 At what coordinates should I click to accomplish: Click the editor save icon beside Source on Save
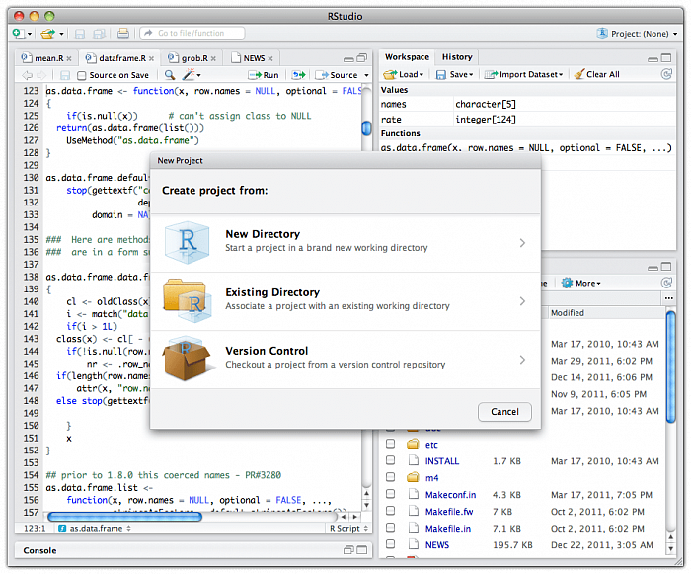[x=65, y=75]
